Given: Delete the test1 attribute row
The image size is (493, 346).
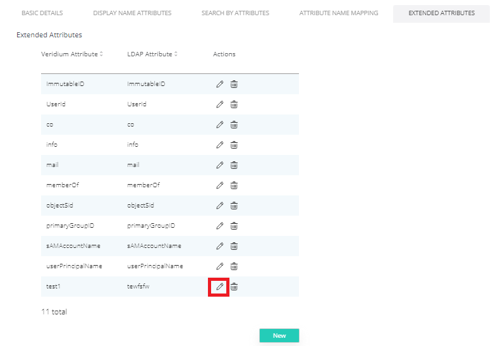Looking at the screenshot, I should tap(234, 287).
